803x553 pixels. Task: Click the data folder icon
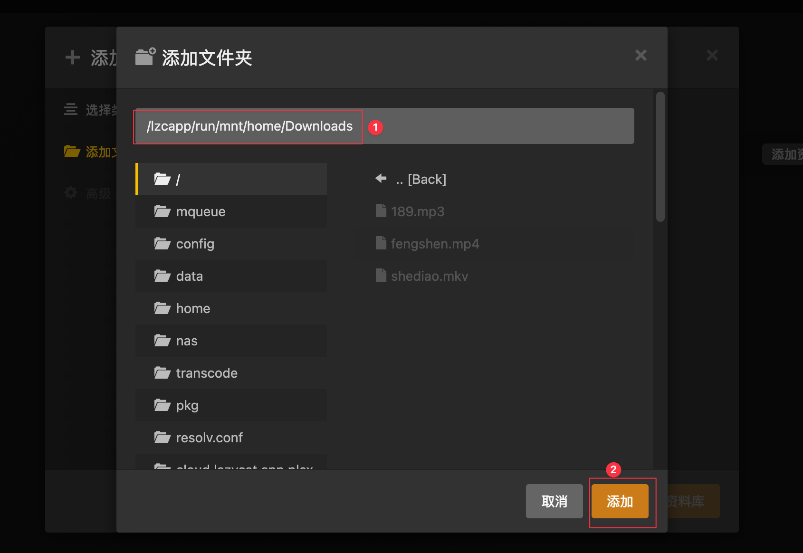[163, 276]
